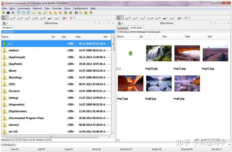The image size is (232, 152).
Task: Open the Configuration menu
Action: pyautogui.click(x=80, y=8)
